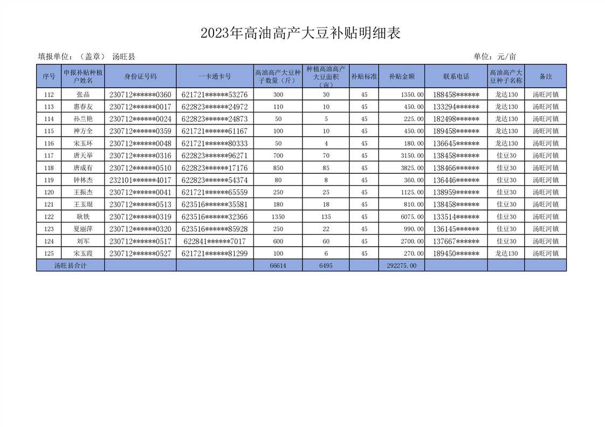Click the name cell 王振杰
The image size is (605, 427).
click(83, 192)
